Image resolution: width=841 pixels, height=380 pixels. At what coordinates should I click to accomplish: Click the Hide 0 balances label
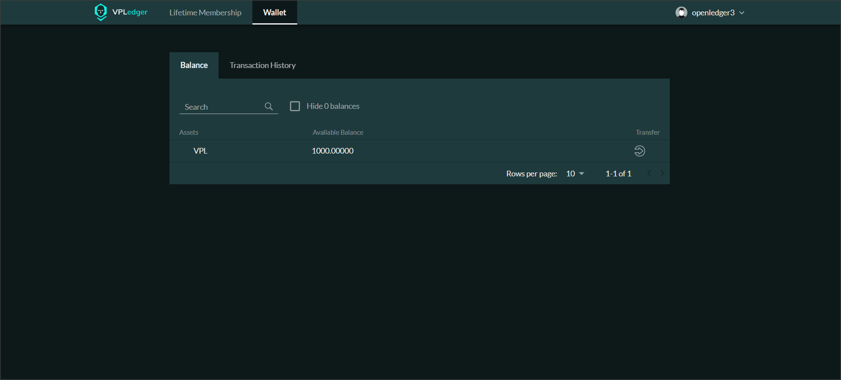(x=333, y=106)
